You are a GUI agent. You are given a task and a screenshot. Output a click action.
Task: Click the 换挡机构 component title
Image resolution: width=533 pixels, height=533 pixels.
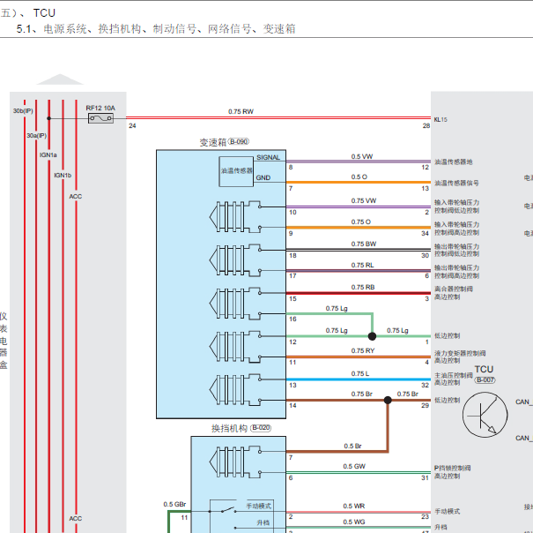coord(229,428)
